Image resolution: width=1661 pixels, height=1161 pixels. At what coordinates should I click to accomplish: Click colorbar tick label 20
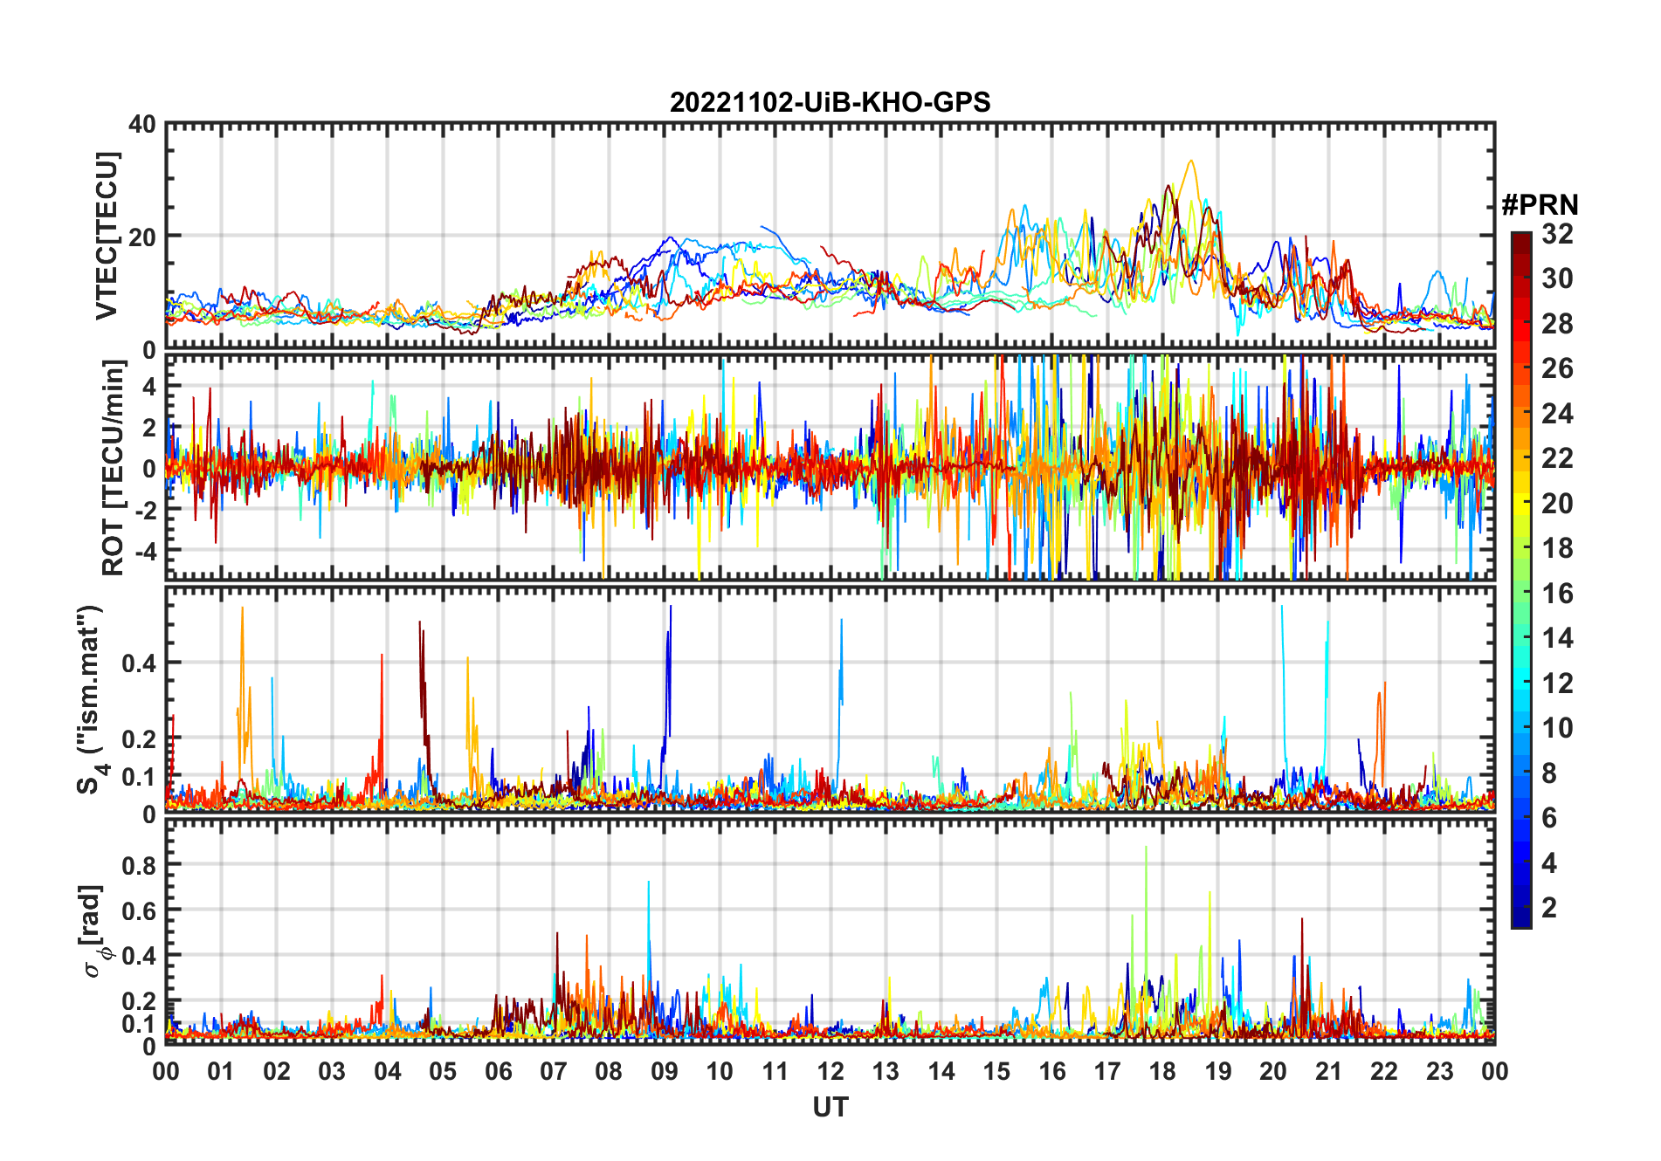coord(1557,504)
